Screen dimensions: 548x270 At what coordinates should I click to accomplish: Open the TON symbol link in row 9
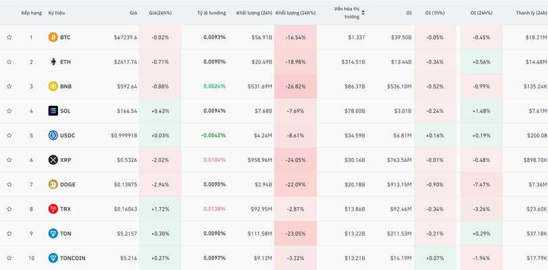pos(66,234)
